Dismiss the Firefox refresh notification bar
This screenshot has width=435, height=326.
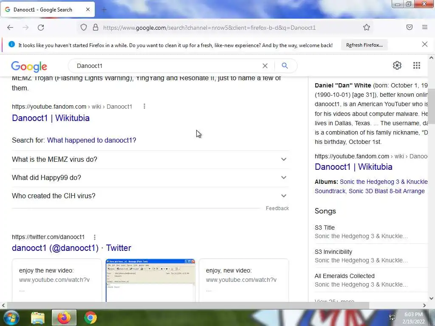pyautogui.click(x=424, y=44)
